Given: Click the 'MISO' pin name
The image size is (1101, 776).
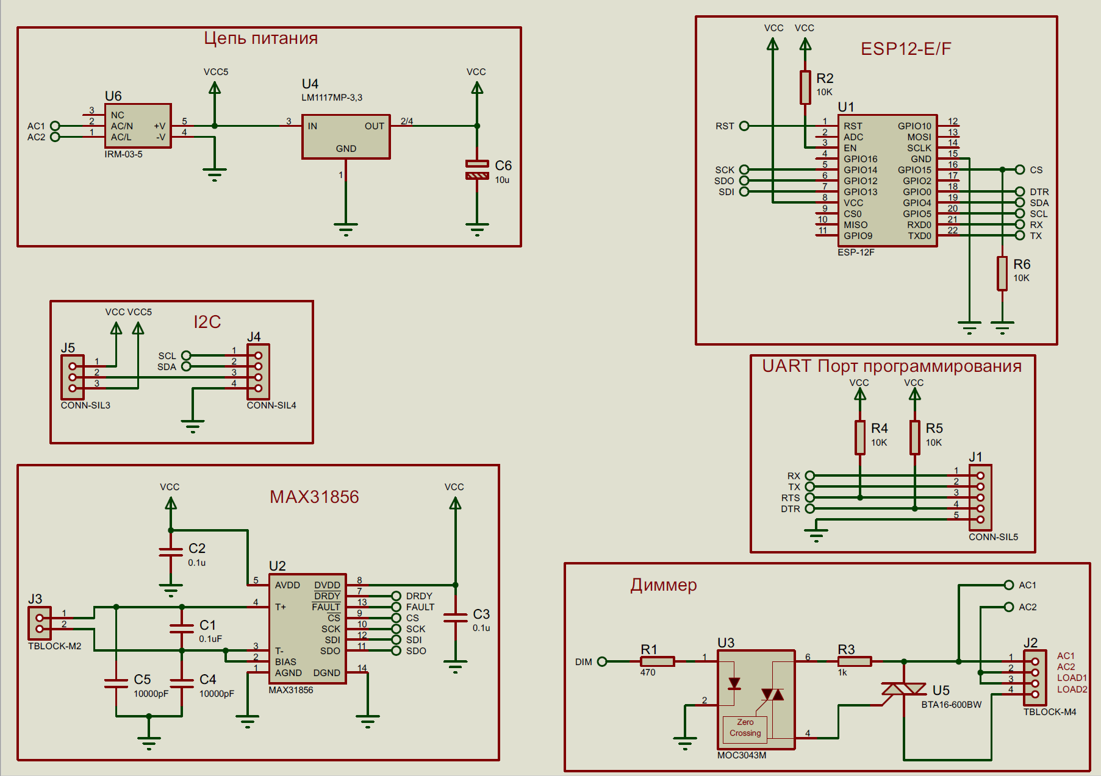Looking at the screenshot, I should pos(856,225).
